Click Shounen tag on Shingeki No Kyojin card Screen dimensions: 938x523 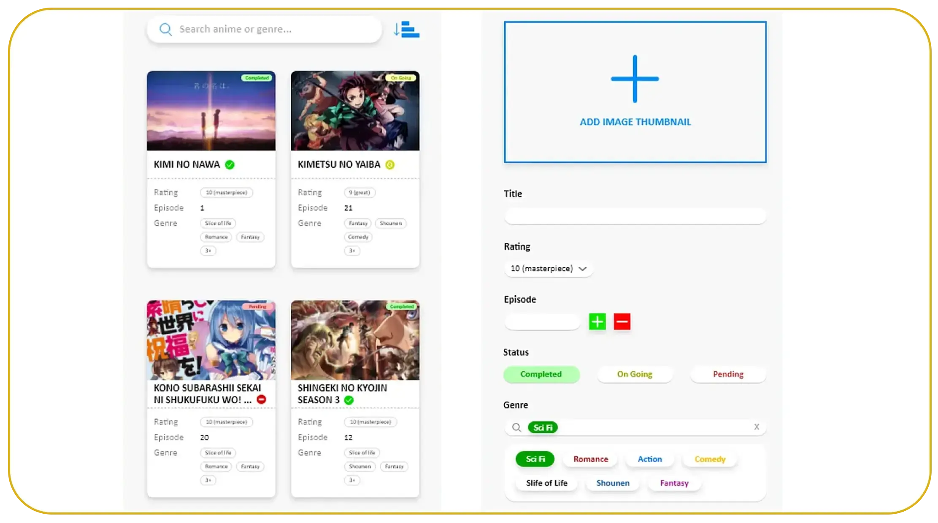[360, 467]
